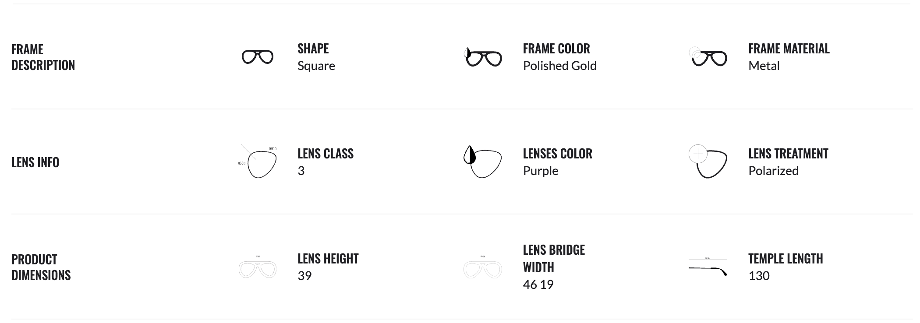Click the Lens Treatment plus lens icon
The image size is (920, 323).
(x=708, y=162)
